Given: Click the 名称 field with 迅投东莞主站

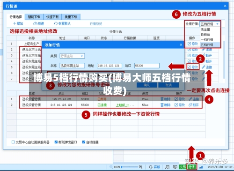Looking at the screenshot, I should coord(72,66).
